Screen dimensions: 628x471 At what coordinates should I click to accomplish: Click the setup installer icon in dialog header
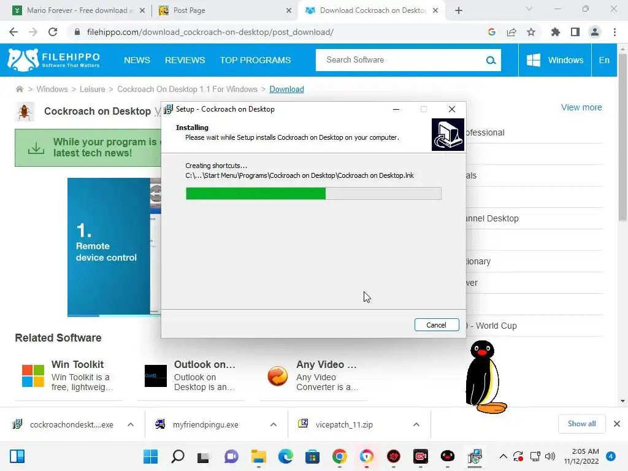pos(448,134)
